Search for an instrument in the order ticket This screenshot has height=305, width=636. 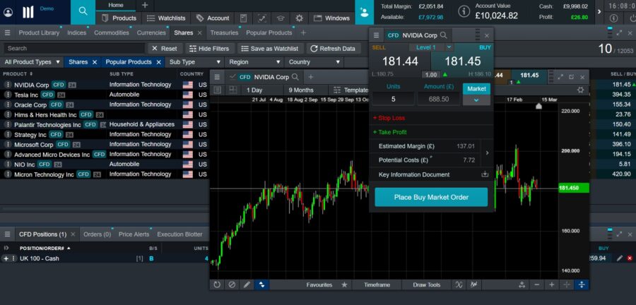point(444,35)
